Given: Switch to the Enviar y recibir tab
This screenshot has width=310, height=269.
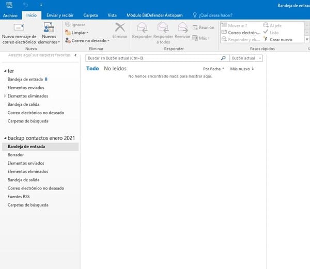Looking at the screenshot, I should pyautogui.click(x=59, y=16).
